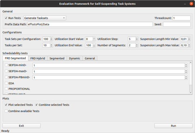Viewport: 195px width, 133px height.
Task: Open the Dynamic tab
Action: tap(74, 58)
